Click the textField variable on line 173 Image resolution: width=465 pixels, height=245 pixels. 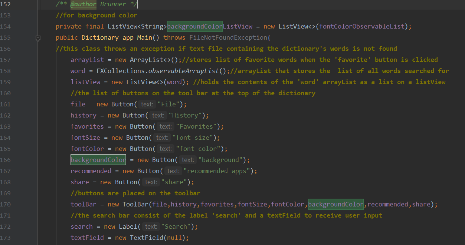point(87,238)
